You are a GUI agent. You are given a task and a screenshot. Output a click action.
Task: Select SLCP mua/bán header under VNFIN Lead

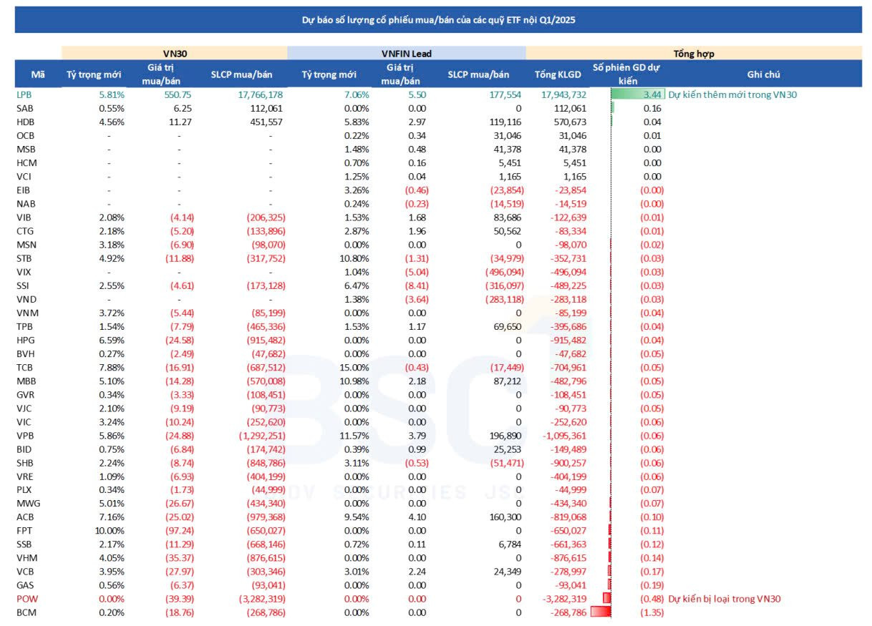pos(478,74)
